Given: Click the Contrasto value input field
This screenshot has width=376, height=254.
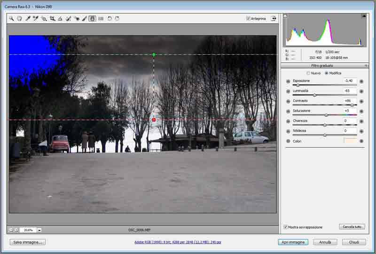Looking at the screenshot, I should tap(350, 101).
